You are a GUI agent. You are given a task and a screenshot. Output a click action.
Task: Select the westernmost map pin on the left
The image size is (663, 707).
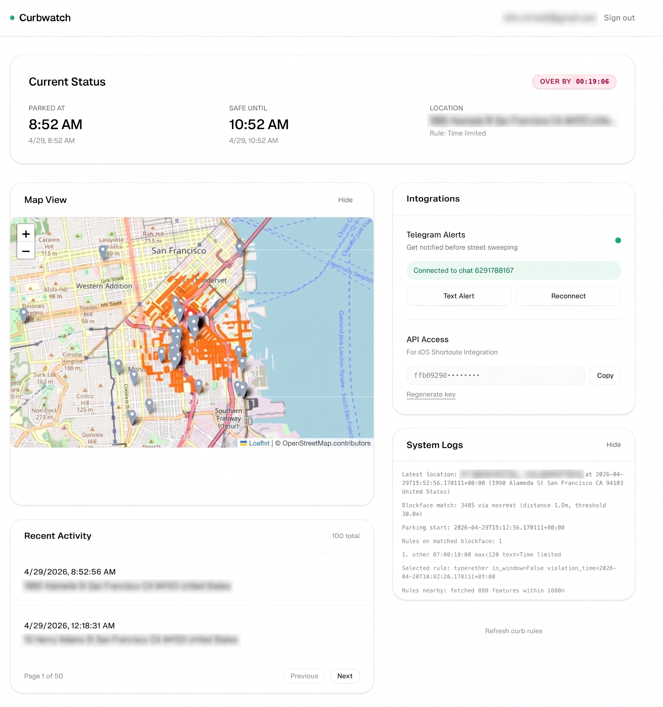[23, 312]
